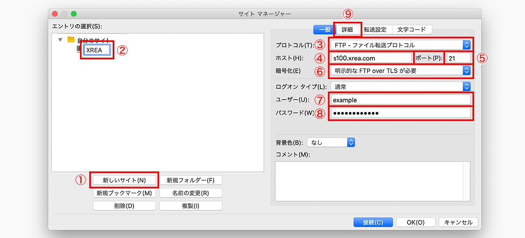Click the 名前の変更 button
Image resolution: width=525 pixels, height=238 pixels.
[191, 193]
